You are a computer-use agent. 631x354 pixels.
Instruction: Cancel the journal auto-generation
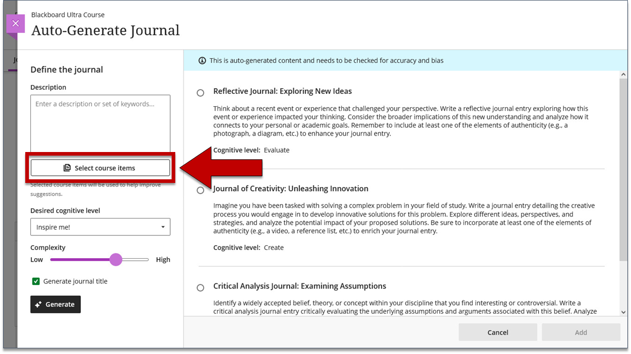click(498, 332)
